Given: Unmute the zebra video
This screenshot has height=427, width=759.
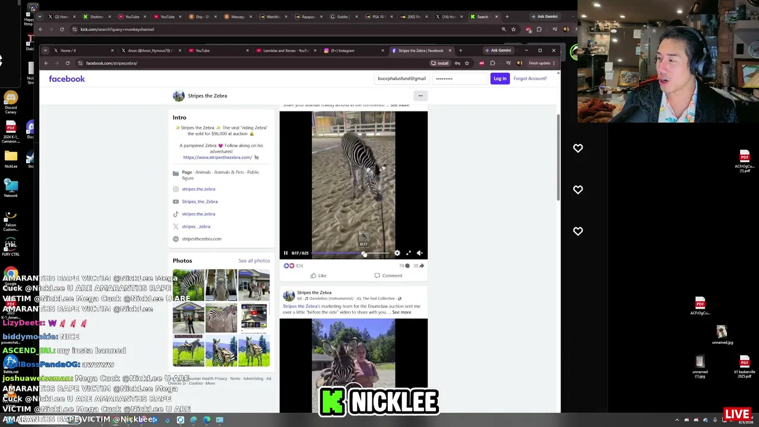Looking at the screenshot, I should (420, 253).
